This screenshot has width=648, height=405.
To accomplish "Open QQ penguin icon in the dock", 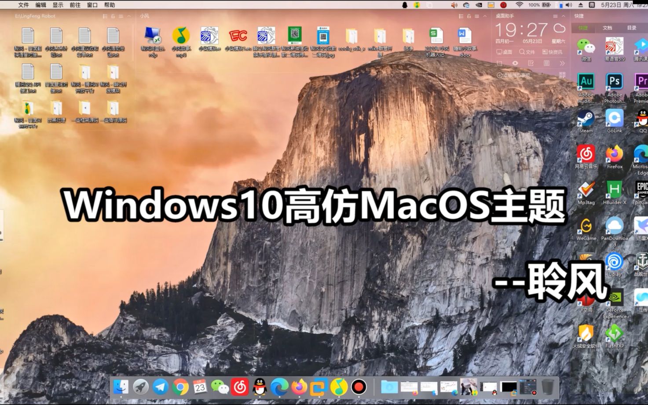I will coord(260,387).
